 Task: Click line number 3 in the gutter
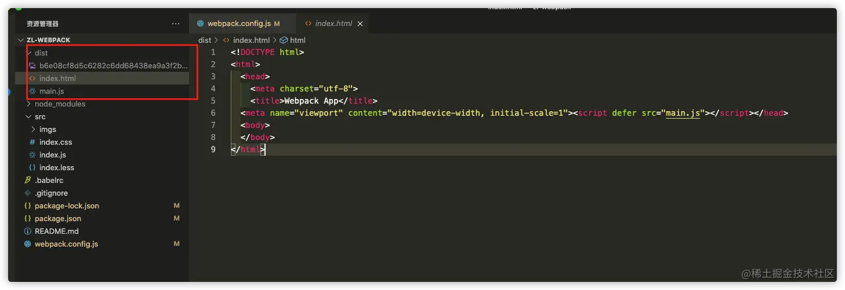tap(213, 76)
